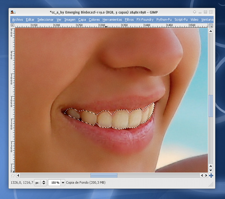This screenshot has width=225, height=199.
Task: Open the Python-Fu menu
Action: tap(164, 20)
